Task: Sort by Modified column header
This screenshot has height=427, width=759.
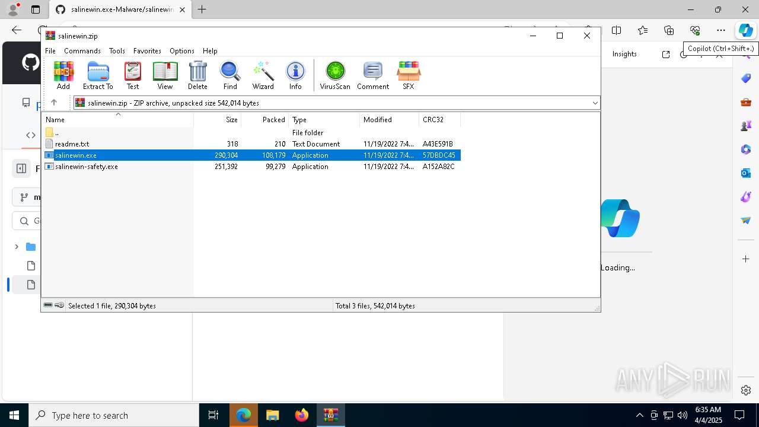Action: (389, 119)
